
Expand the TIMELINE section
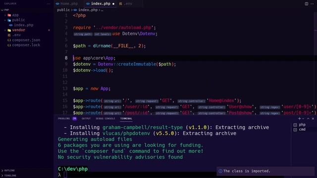pyautogui.click(x=2, y=176)
